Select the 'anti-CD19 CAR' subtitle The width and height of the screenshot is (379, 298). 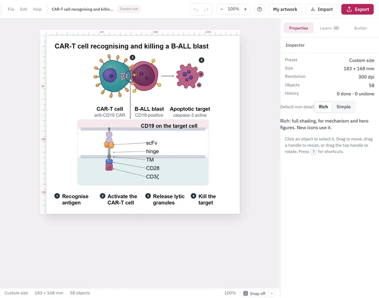coord(110,115)
